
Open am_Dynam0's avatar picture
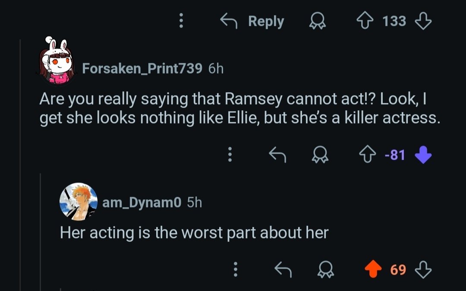(x=78, y=201)
